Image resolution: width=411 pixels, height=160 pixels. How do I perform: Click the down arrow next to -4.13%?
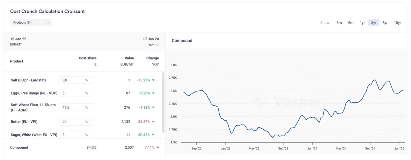pyautogui.click(x=153, y=107)
